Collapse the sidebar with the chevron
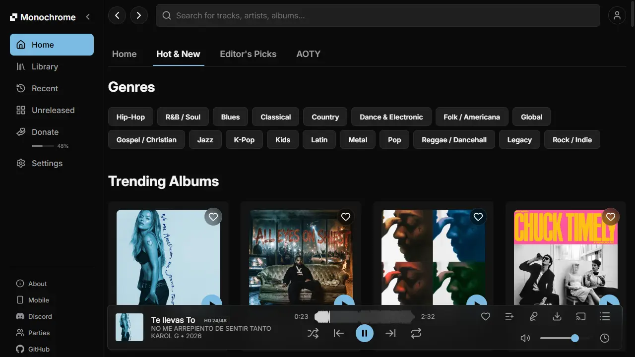The height and width of the screenshot is (357, 635). [x=88, y=17]
